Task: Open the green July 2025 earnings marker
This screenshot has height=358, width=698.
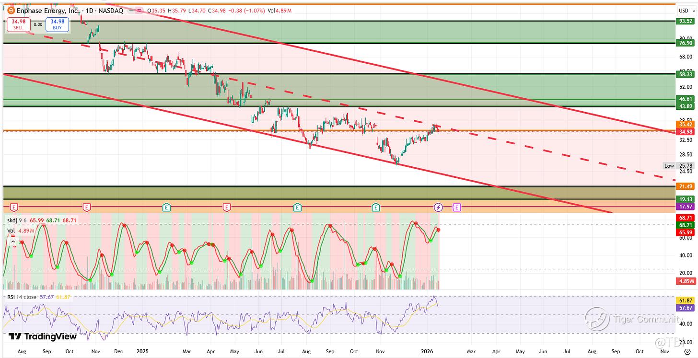Action: [x=298, y=208]
